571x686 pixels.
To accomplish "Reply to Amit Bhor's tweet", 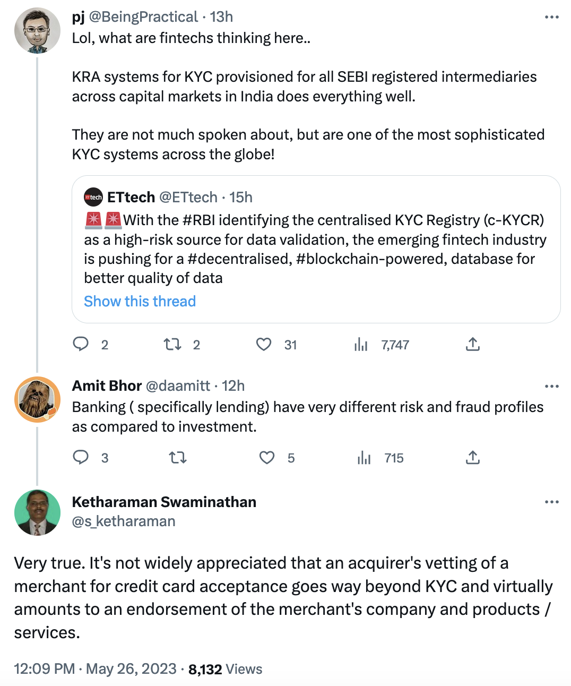I will pos(81,458).
